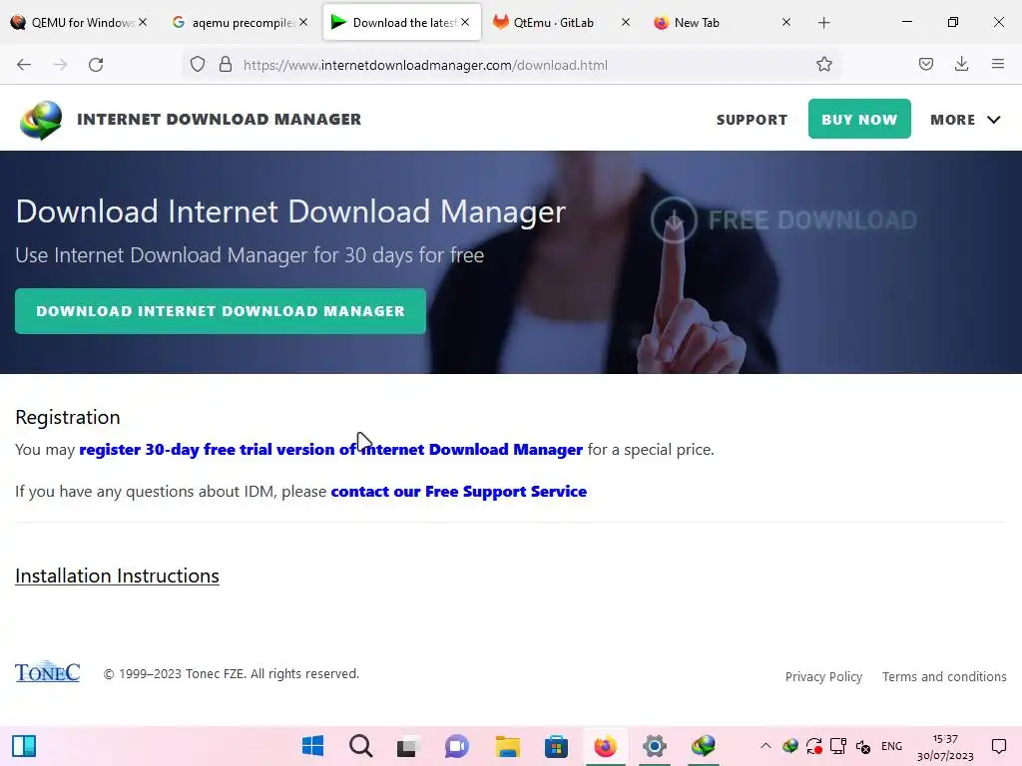This screenshot has height=766, width=1022.
Task: Open ENG language input indicator
Action: pyautogui.click(x=891, y=746)
